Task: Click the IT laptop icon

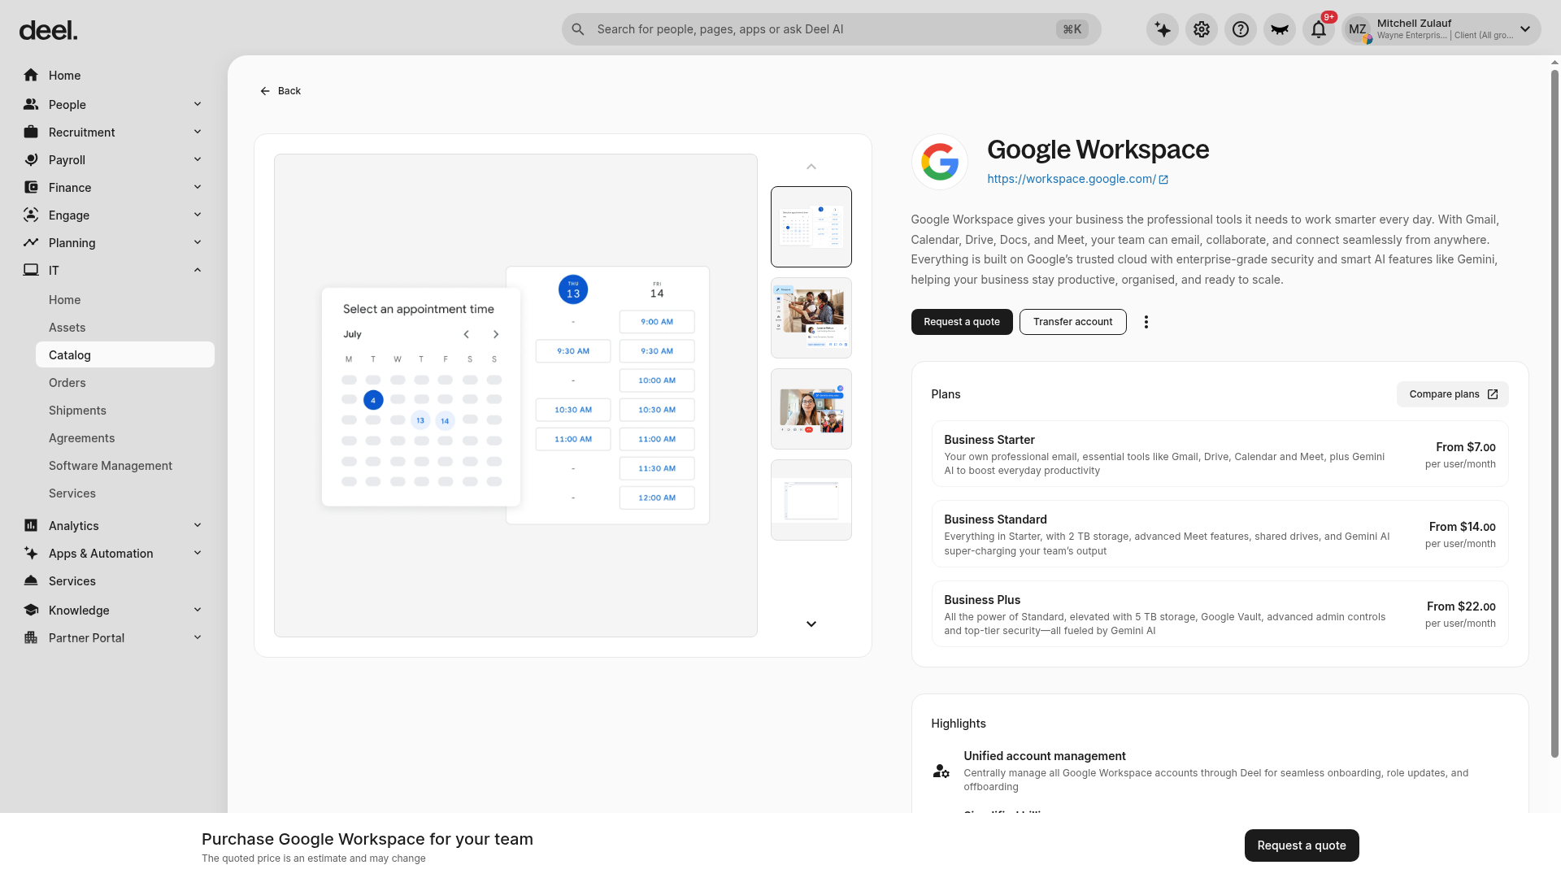Action: [x=31, y=270]
